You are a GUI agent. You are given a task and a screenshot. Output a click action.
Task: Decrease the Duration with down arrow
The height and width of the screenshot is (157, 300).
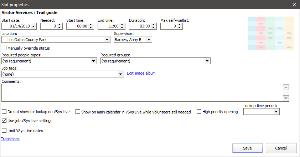pos(154,28)
